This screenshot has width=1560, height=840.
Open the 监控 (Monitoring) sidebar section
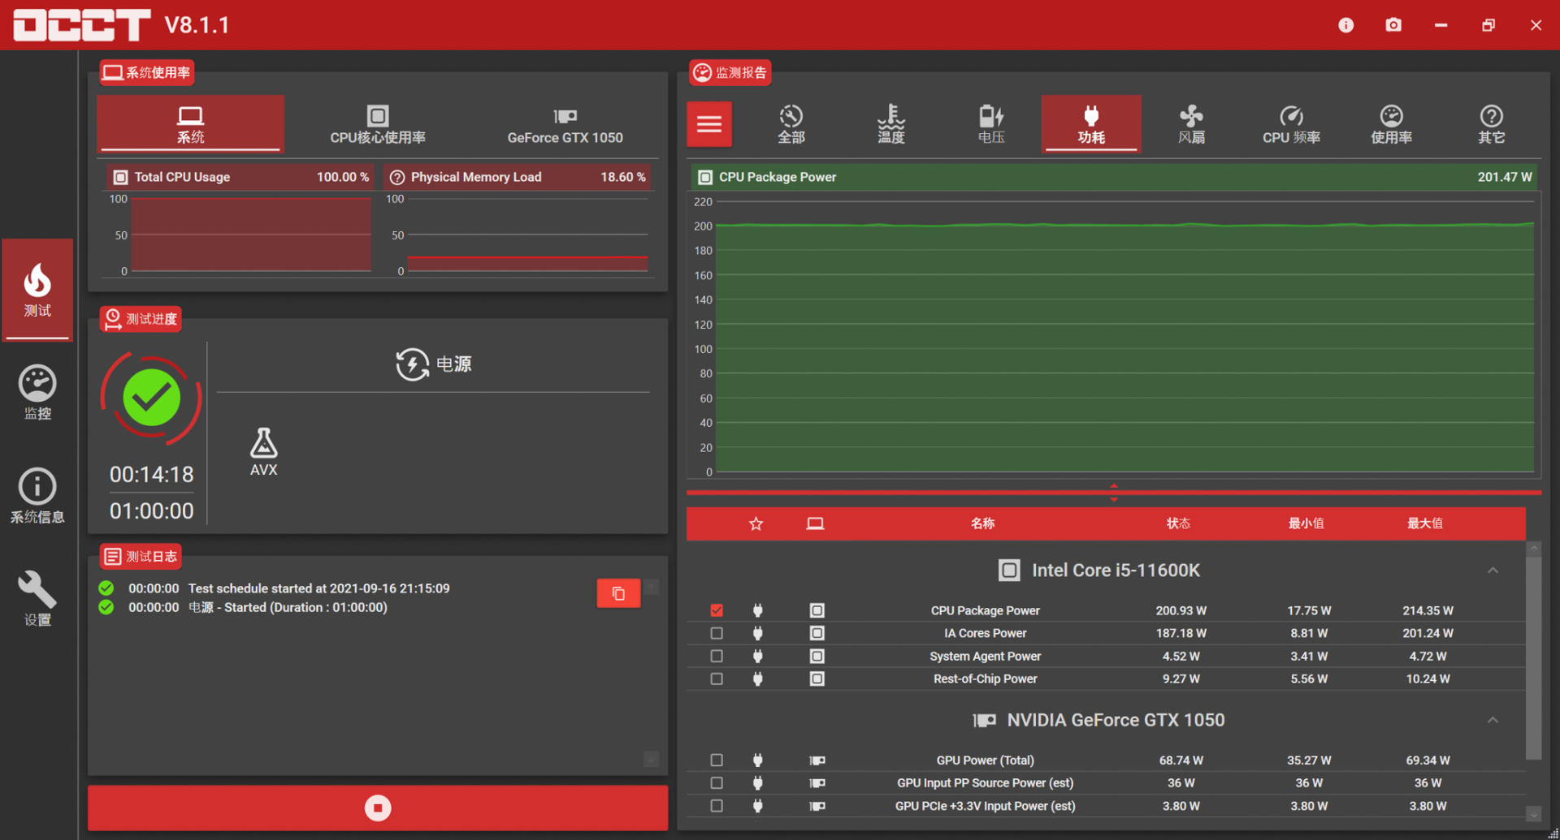click(x=37, y=393)
